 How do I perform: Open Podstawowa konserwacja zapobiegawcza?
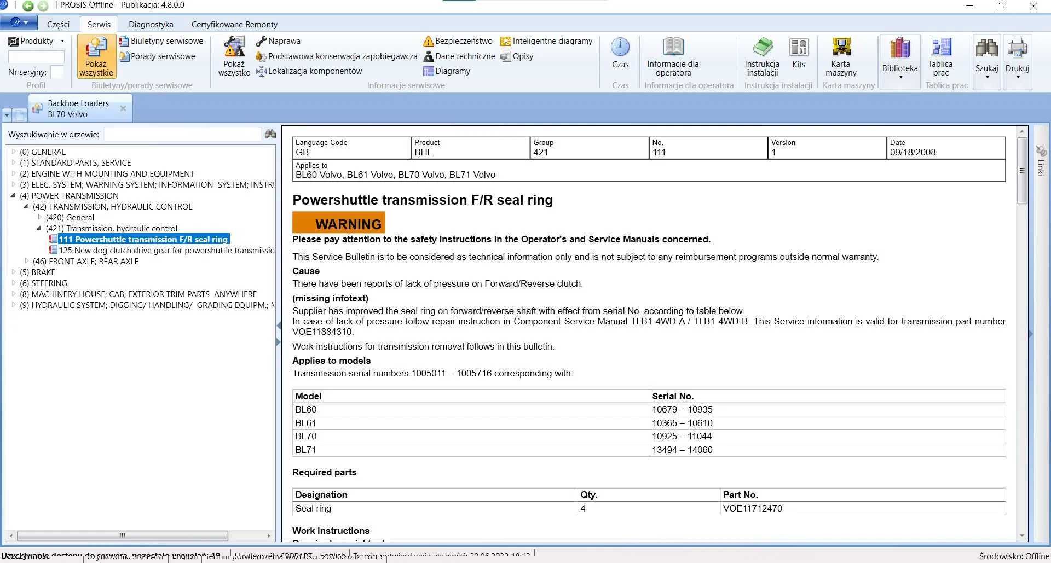337,56
